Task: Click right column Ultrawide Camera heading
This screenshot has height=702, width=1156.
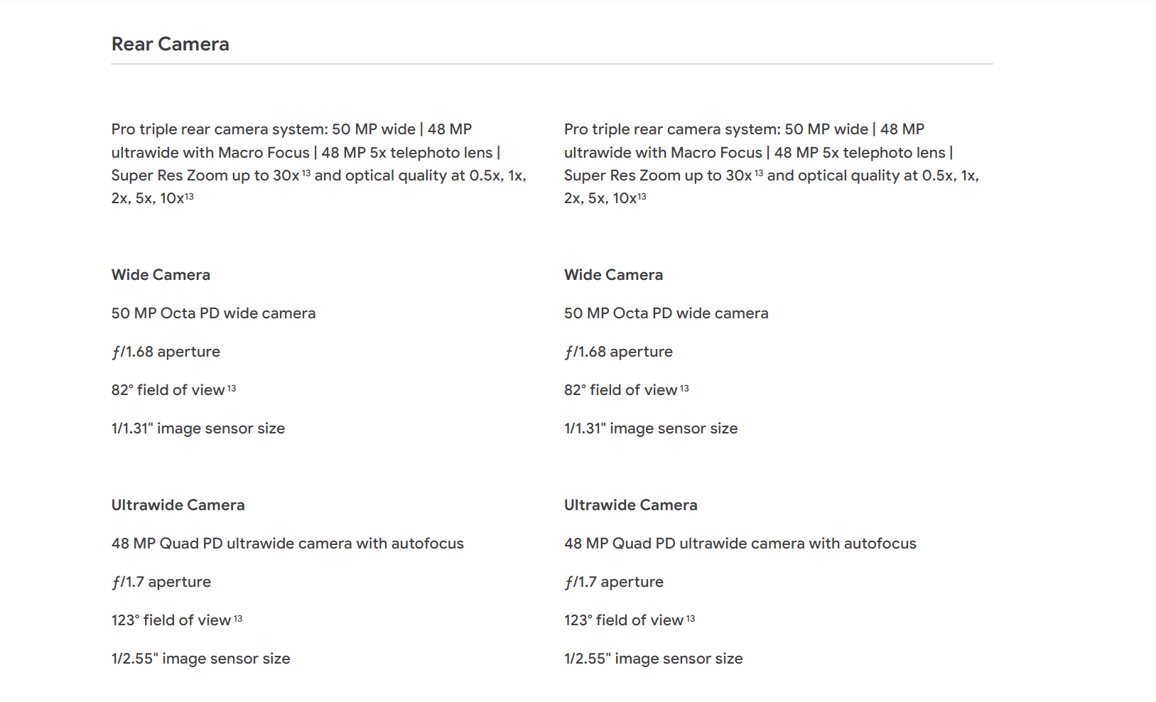Action: (631, 505)
